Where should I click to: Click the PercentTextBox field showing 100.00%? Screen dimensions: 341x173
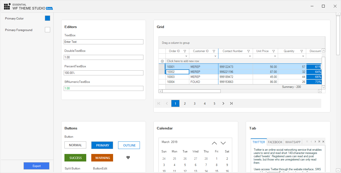[x=104, y=73]
